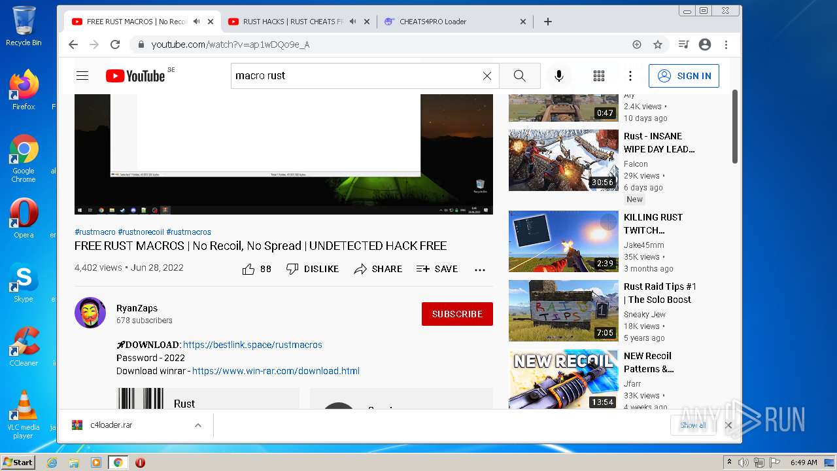Mute the FREE RUST MACROS tab audio

pyautogui.click(x=196, y=22)
